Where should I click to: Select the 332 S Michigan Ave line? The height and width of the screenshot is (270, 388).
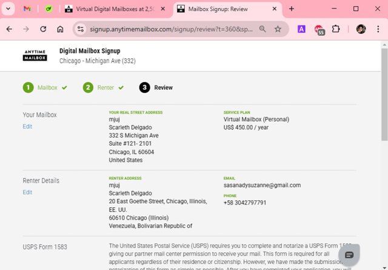point(133,135)
